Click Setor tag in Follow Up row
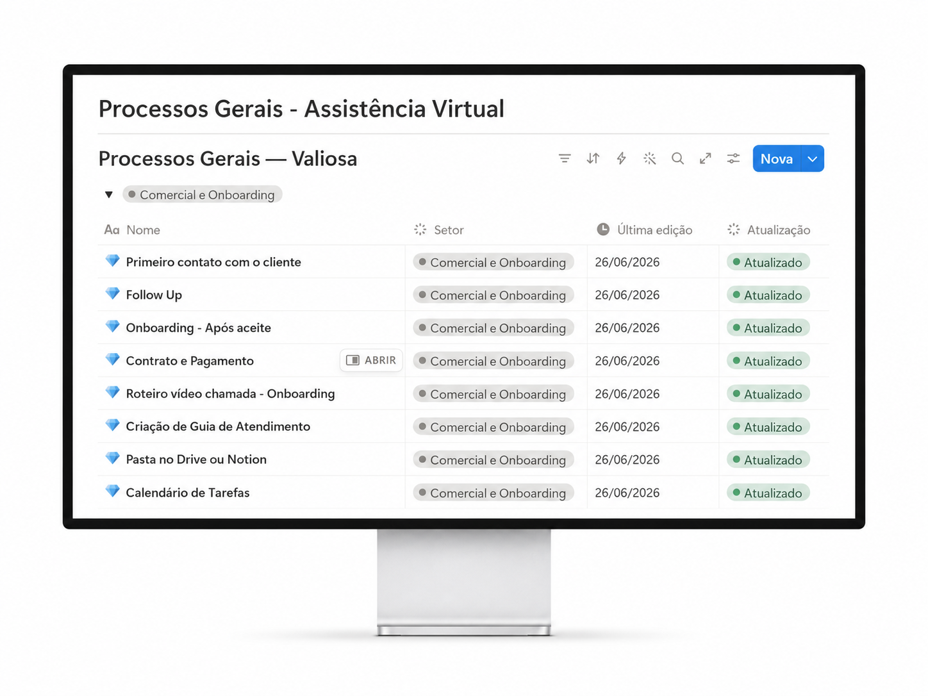 (x=493, y=295)
